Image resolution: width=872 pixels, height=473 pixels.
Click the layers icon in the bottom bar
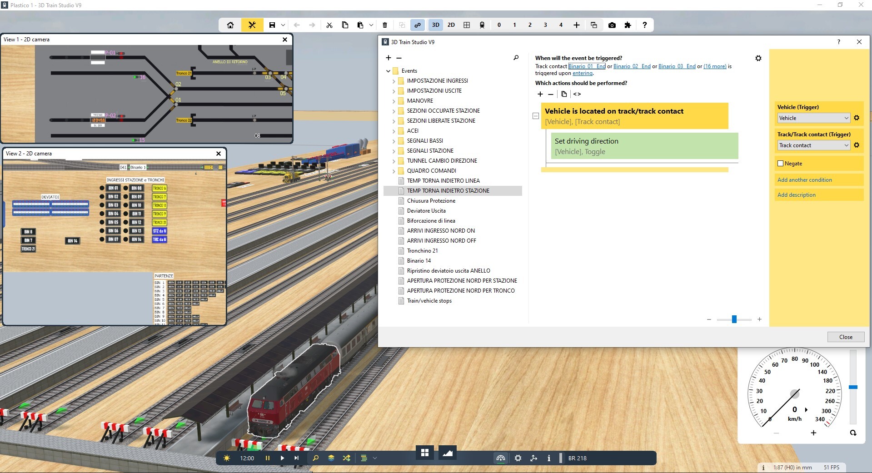click(331, 458)
